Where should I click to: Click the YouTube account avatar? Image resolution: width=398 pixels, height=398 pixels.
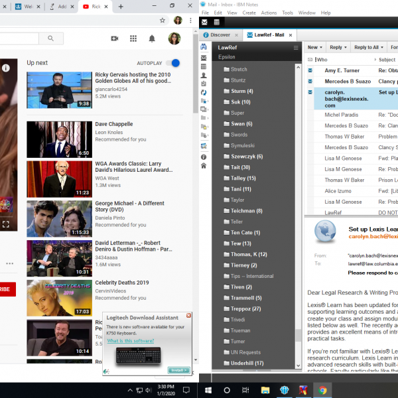(174, 38)
